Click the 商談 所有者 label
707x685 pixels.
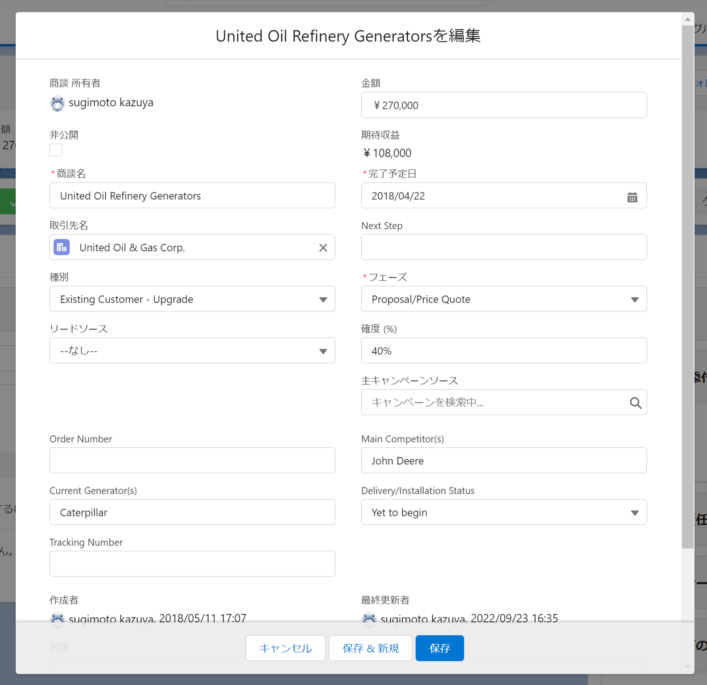coord(75,83)
